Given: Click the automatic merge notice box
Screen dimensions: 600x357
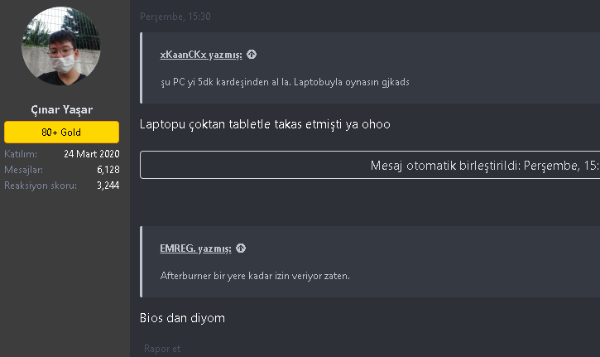Looking at the screenshot, I should [369, 165].
